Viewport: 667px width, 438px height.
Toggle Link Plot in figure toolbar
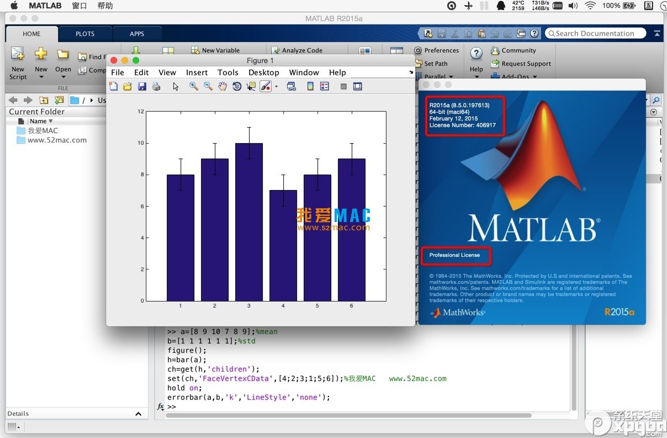click(x=292, y=86)
